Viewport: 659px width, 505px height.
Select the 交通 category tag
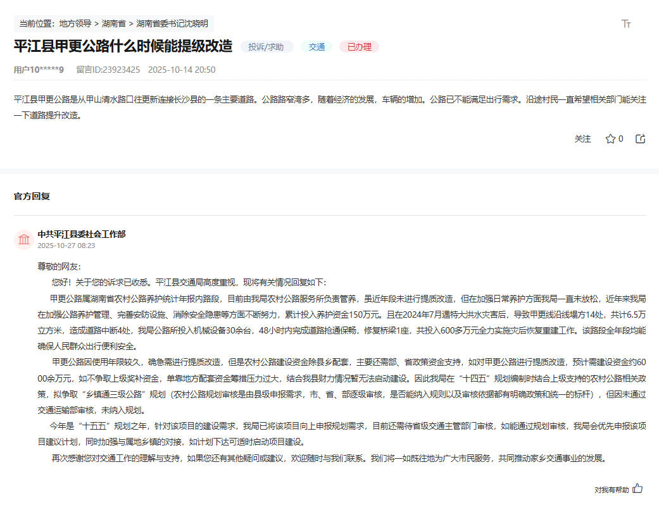tap(316, 46)
